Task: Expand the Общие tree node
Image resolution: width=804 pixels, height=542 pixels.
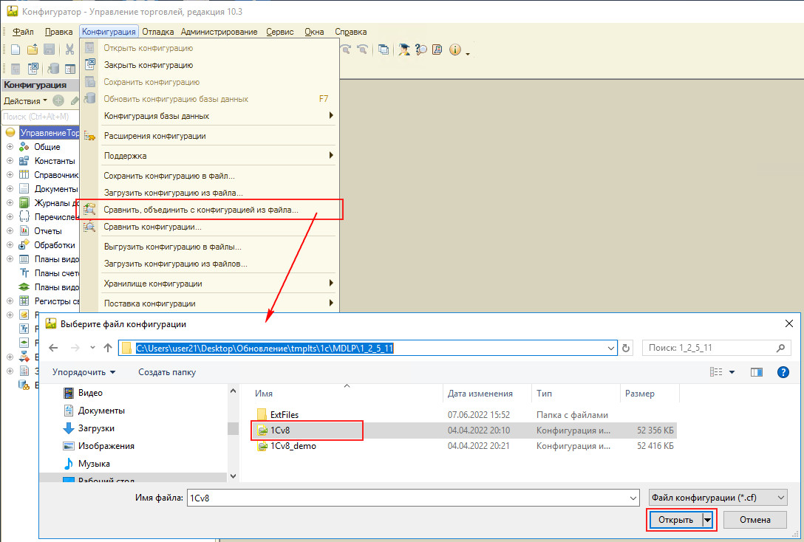Action: point(10,147)
